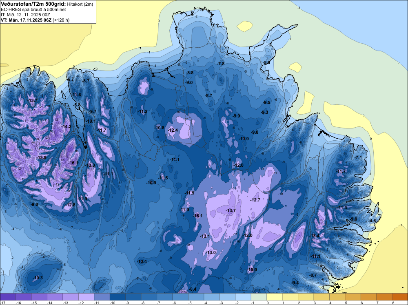This screenshot has height=305, width=408.
Task: Click the -4.8 temperature label
Action: coord(373,221)
